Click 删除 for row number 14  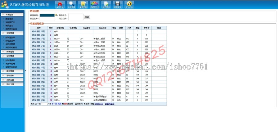[x=38, y=79]
